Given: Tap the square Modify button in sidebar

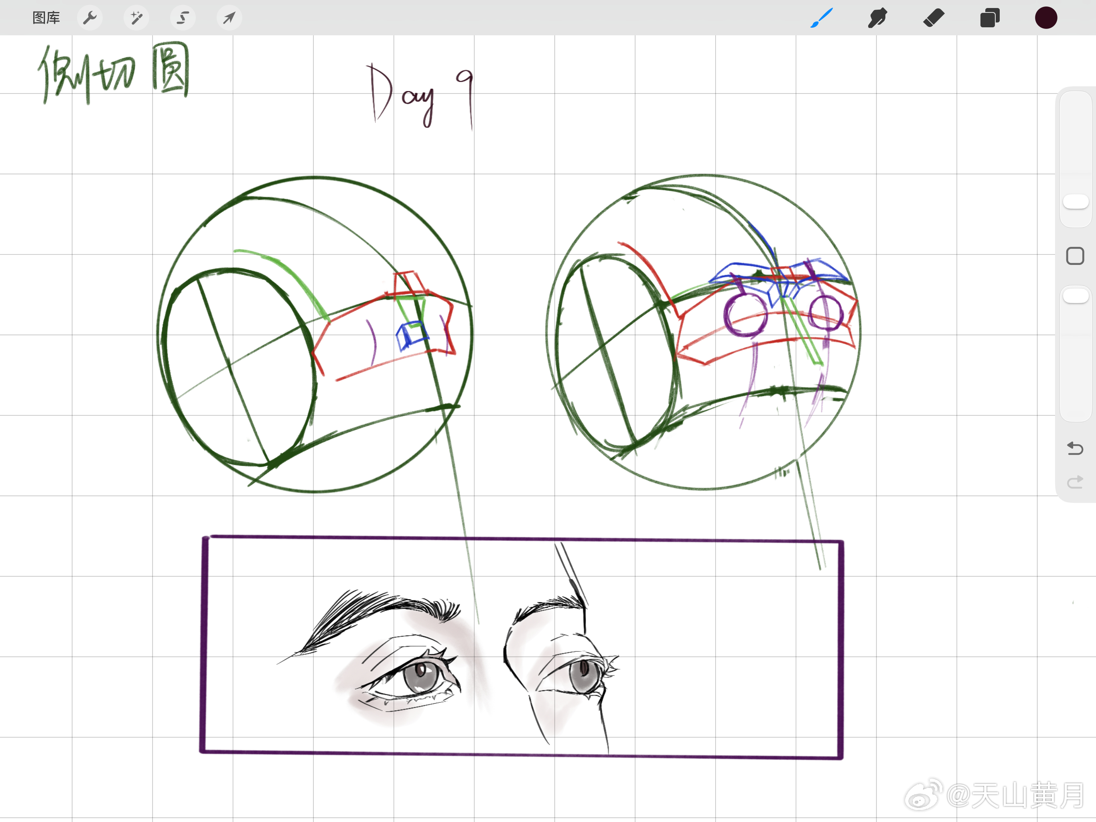Looking at the screenshot, I should (x=1075, y=256).
